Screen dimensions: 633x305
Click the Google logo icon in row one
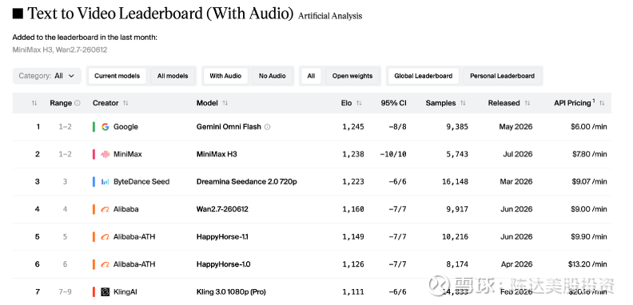tap(105, 127)
